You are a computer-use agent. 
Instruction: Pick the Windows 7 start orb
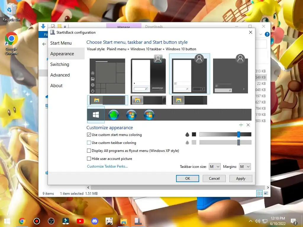[131, 115]
